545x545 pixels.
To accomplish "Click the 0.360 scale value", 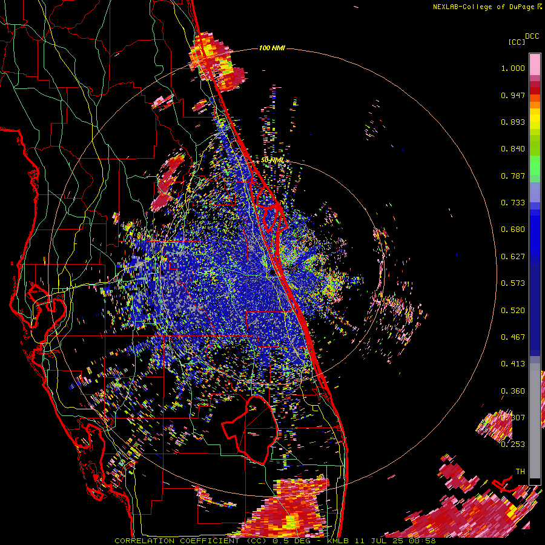I will pos(513,391).
